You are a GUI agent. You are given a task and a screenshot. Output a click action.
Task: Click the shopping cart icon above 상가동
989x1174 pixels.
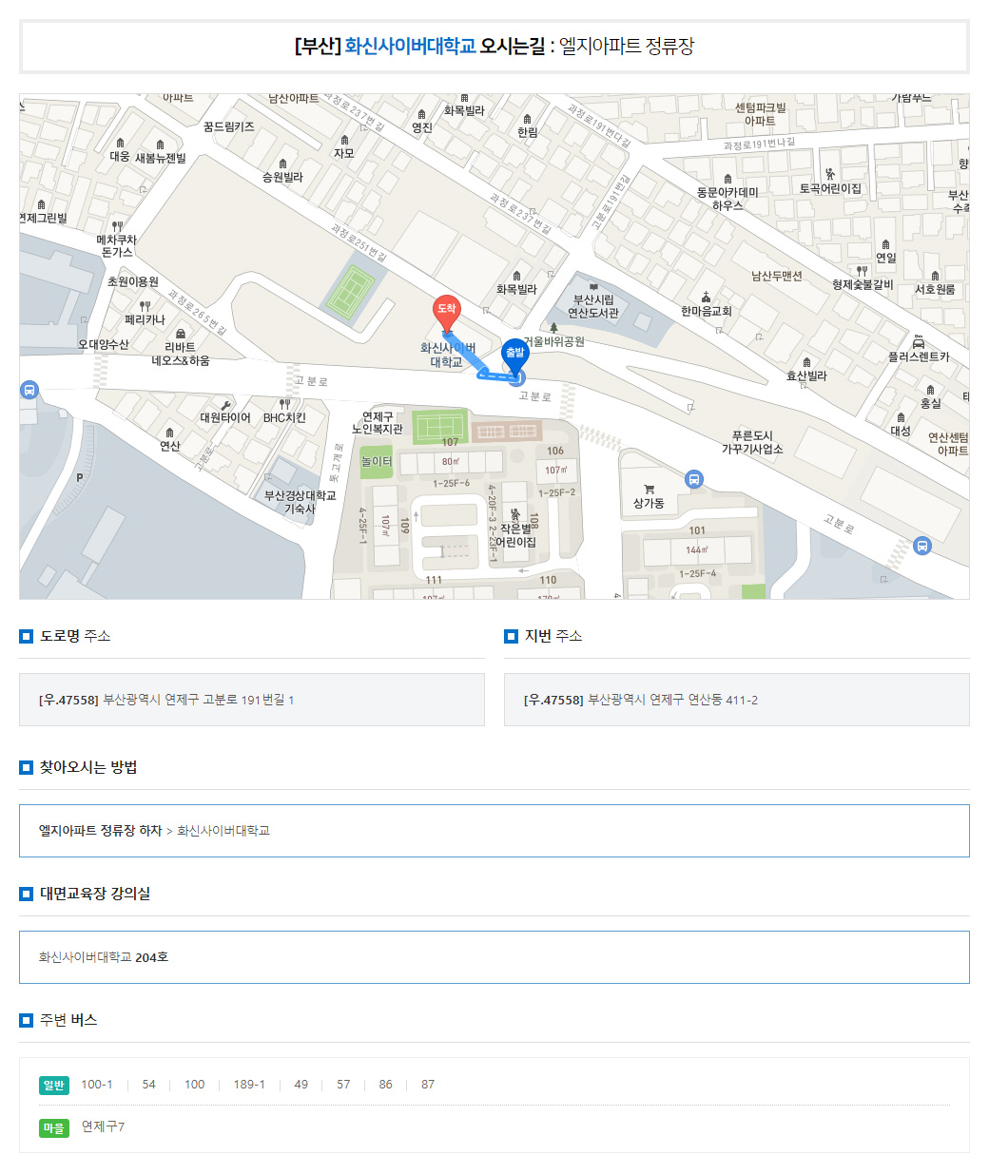(649, 490)
